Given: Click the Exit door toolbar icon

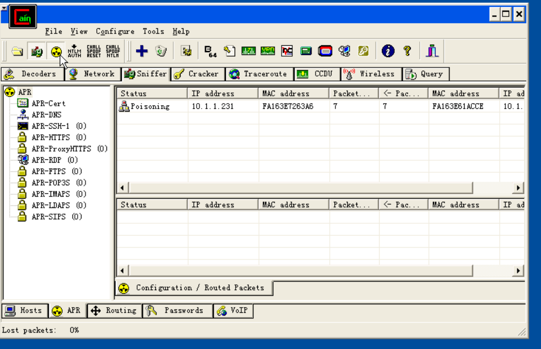Looking at the screenshot, I should (432, 51).
